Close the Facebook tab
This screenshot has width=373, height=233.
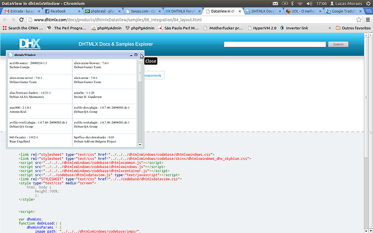pos(79,11)
